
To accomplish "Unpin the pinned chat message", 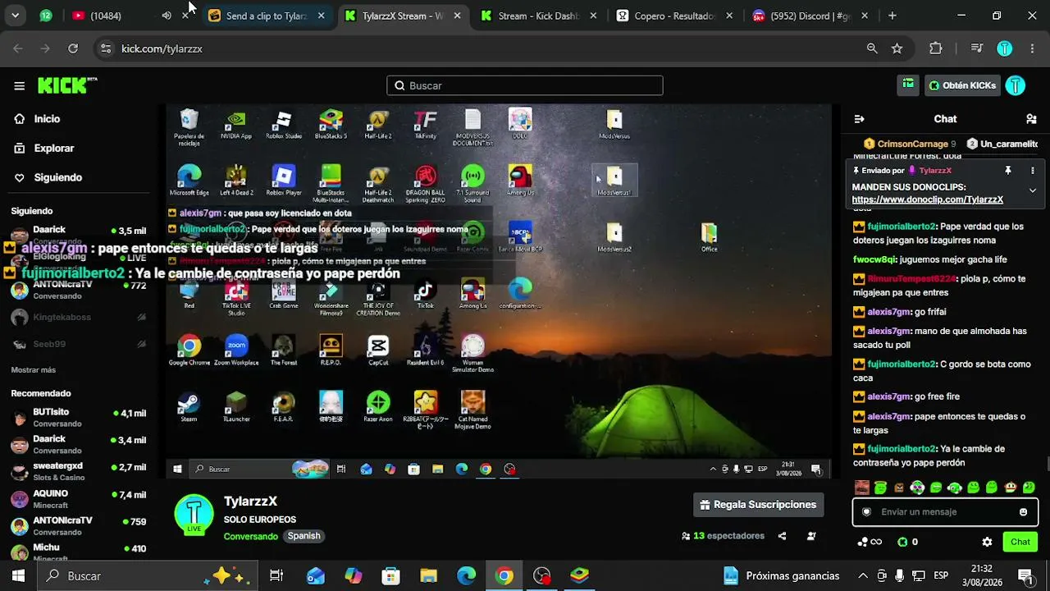I will click(1008, 171).
